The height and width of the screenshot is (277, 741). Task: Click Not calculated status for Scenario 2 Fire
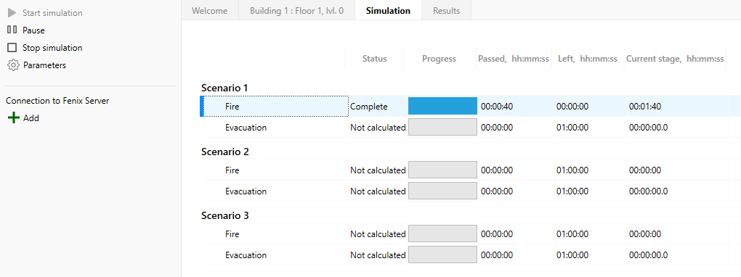(378, 170)
